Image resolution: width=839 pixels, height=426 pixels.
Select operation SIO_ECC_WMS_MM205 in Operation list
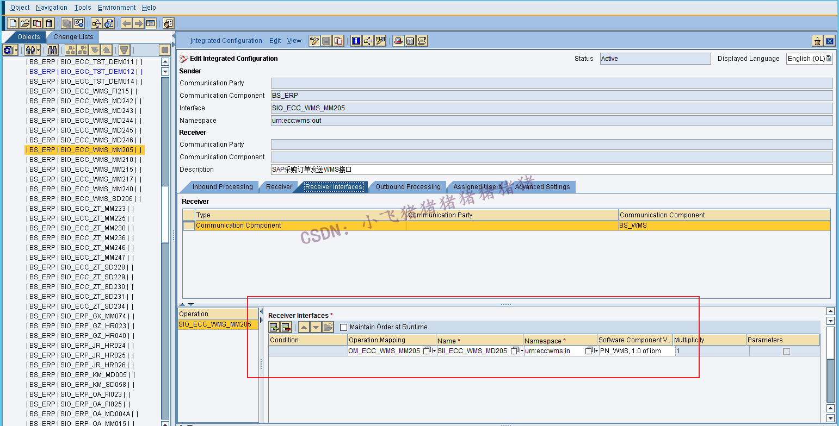pos(218,324)
